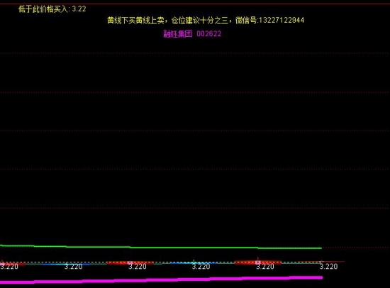Select the 3.22 value in buy-price label
Screen dimensions: 390x288
79,9
